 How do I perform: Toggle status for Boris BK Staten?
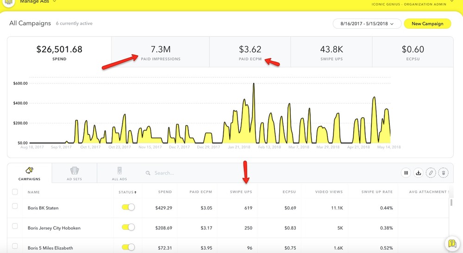[x=128, y=208]
